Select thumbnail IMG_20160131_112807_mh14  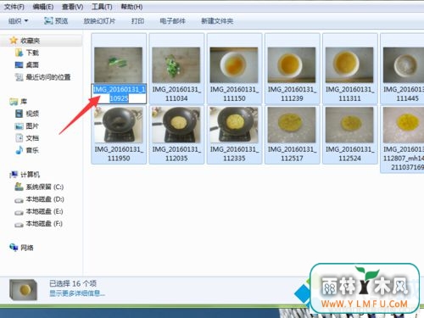coord(404,125)
